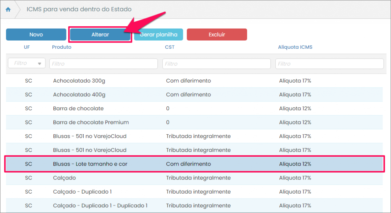Sort by CST column header
The image size is (391, 213).
coord(170,47)
